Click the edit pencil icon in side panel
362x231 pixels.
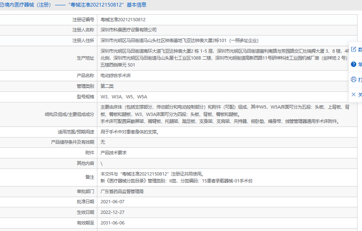click(353, 49)
